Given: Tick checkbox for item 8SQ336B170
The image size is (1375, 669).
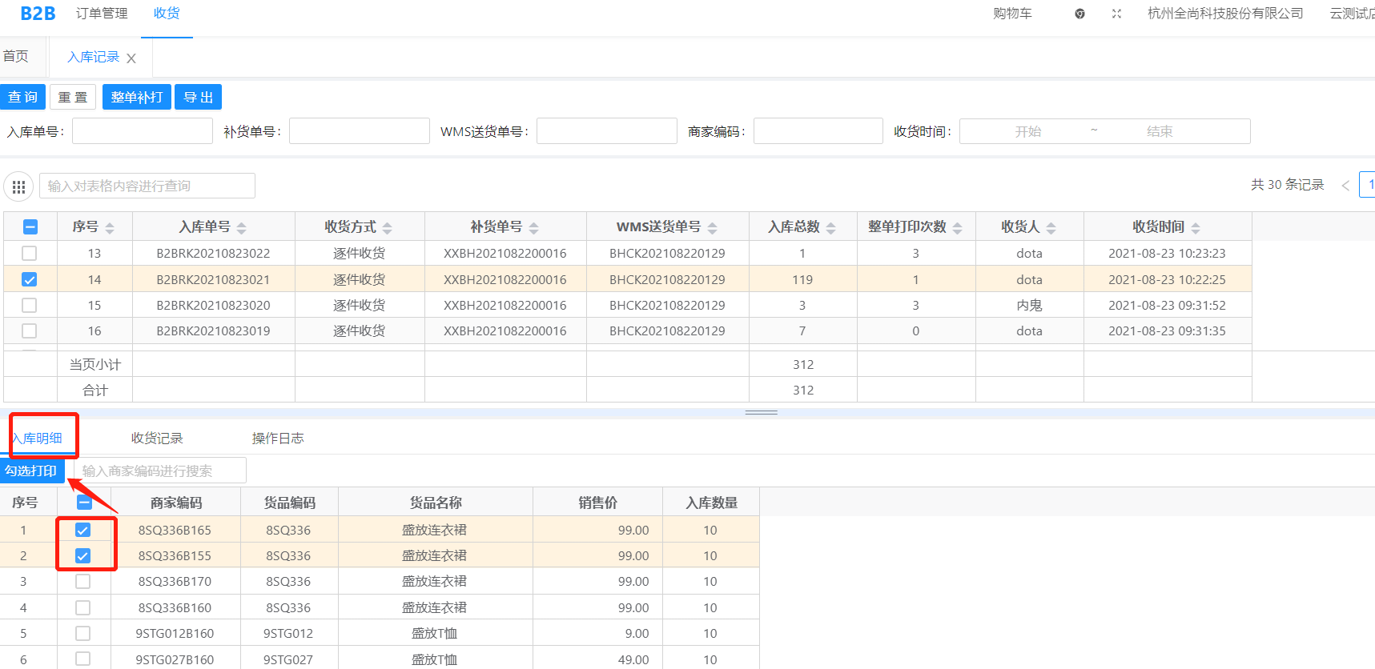Looking at the screenshot, I should tap(82, 582).
